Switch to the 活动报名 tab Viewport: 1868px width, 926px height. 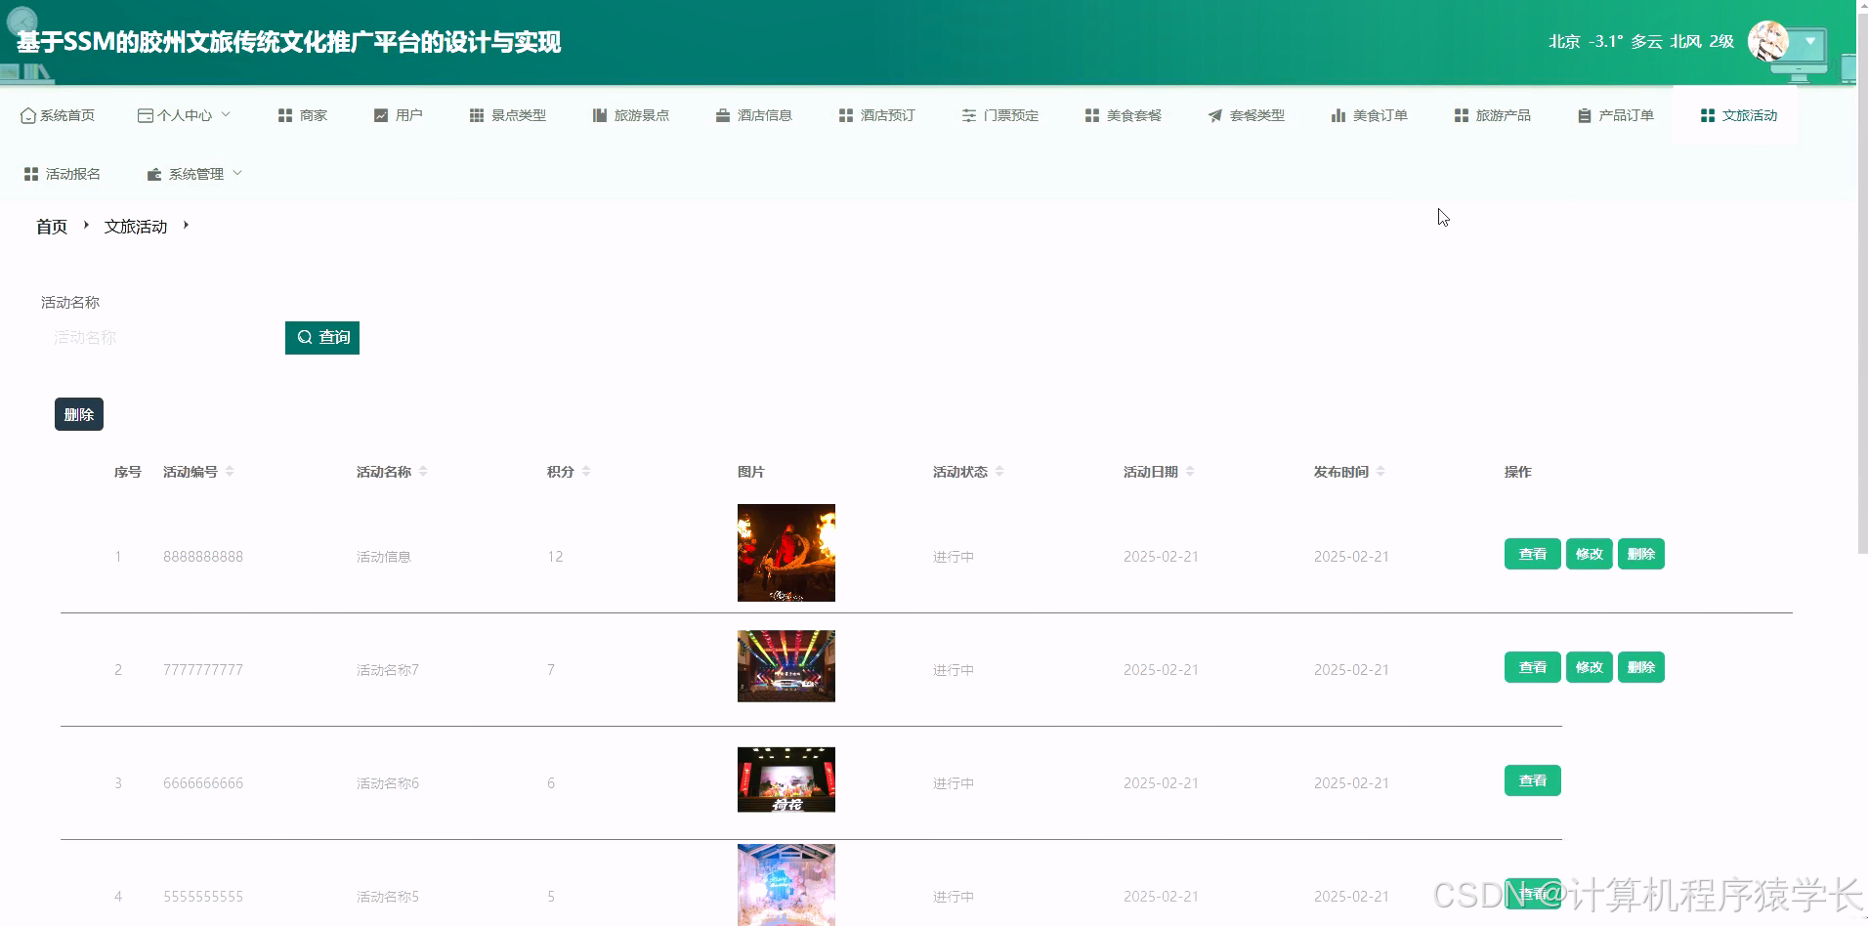pos(62,173)
